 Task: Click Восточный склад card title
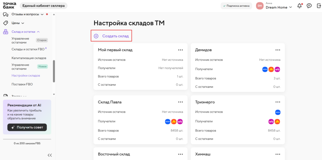(x=114, y=154)
